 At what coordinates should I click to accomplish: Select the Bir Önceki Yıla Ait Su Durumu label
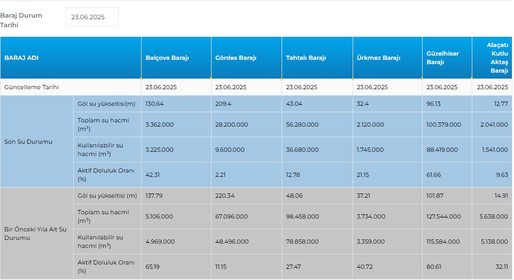pos(35,234)
